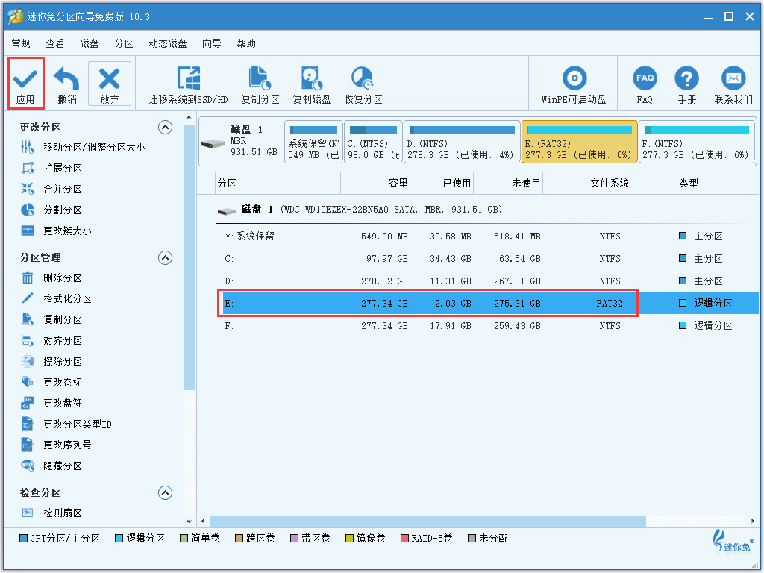Open 迁移系统到SSD/HD migration wizard

tap(188, 85)
